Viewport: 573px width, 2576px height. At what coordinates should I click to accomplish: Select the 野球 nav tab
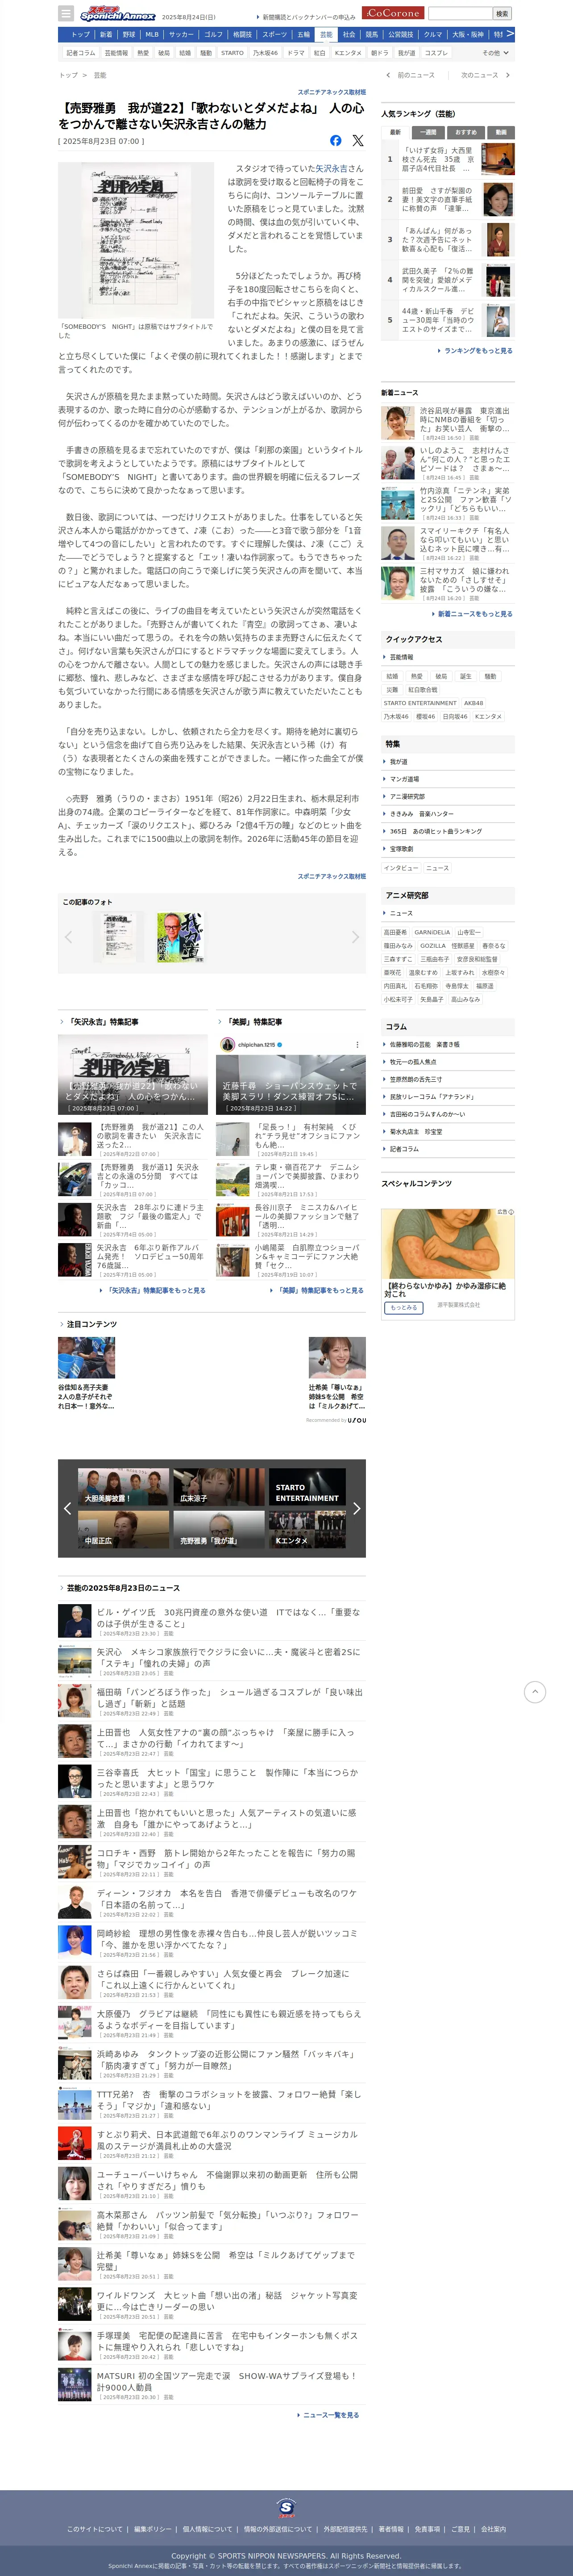tap(129, 34)
